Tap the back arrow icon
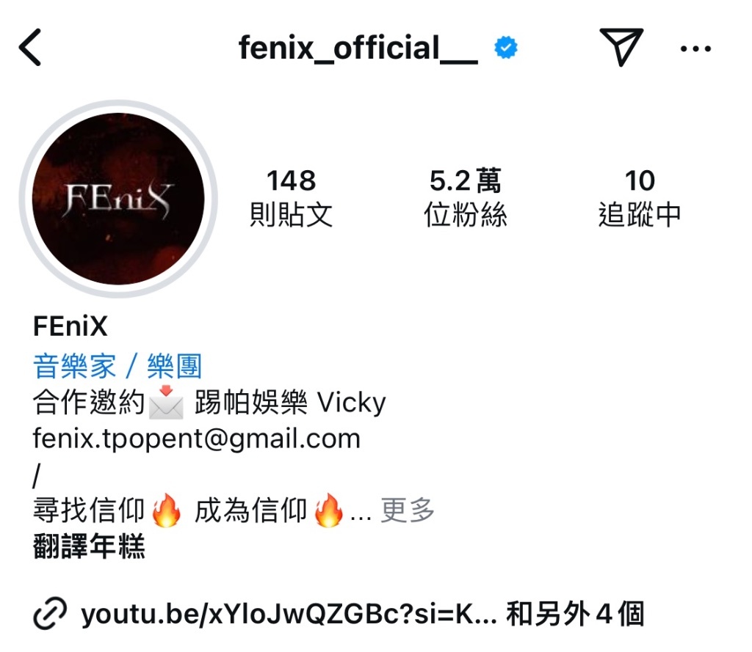 [29, 47]
